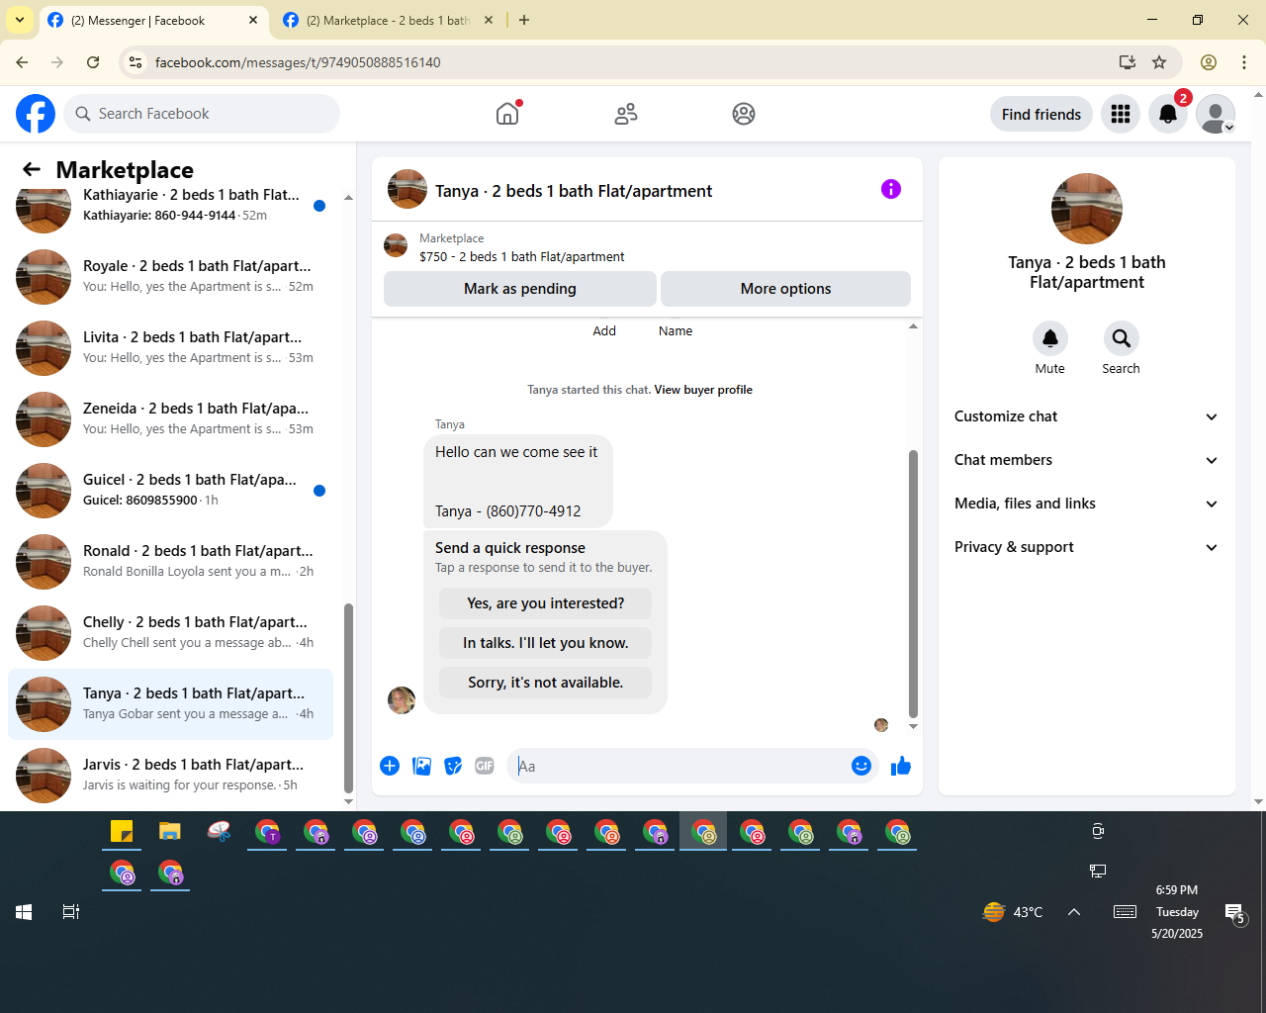
Task: Open a new browser tab
Action: click(x=524, y=20)
